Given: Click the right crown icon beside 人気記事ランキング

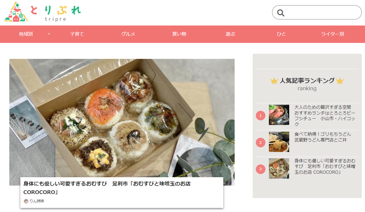Looking at the screenshot, I should click(x=340, y=81).
